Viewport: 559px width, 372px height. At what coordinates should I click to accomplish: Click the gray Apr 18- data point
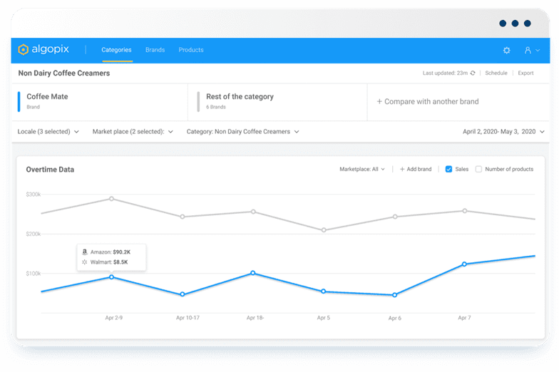click(253, 212)
